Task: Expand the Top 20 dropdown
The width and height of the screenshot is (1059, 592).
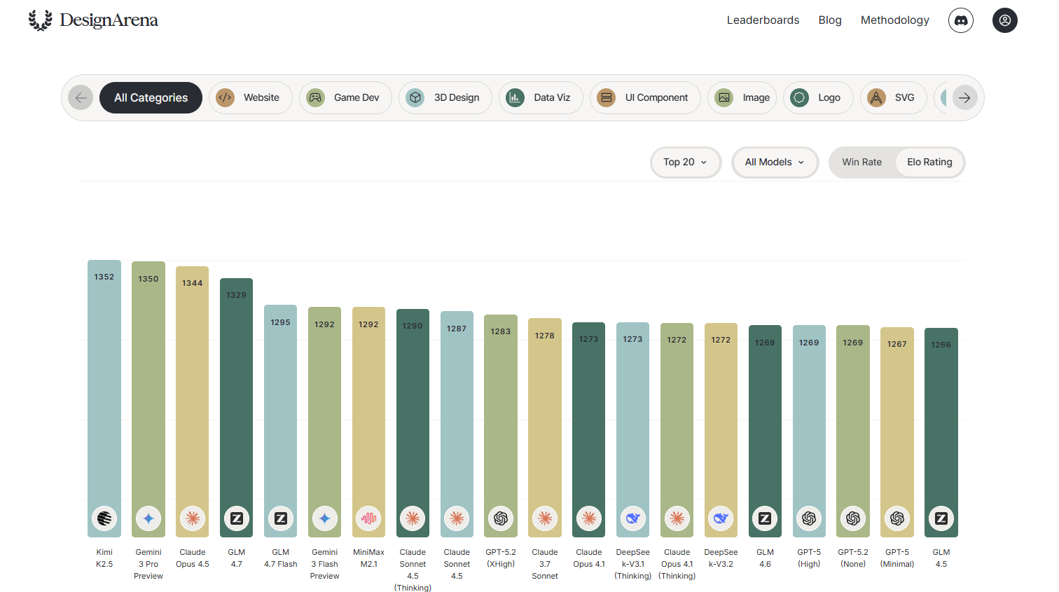Action: (685, 162)
